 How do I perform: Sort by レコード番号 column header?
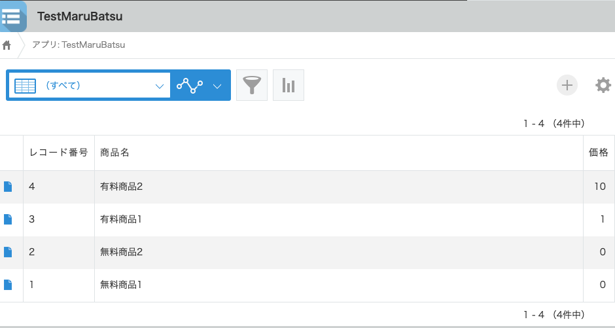59,153
